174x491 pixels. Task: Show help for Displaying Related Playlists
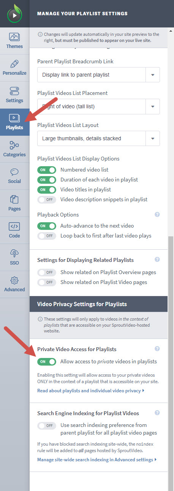(x=157, y=260)
